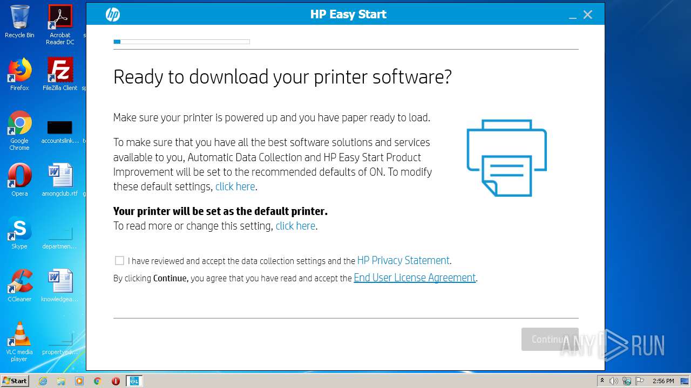Click the Show desktop button
Screen dimensions: 691x388
point(686,381)
